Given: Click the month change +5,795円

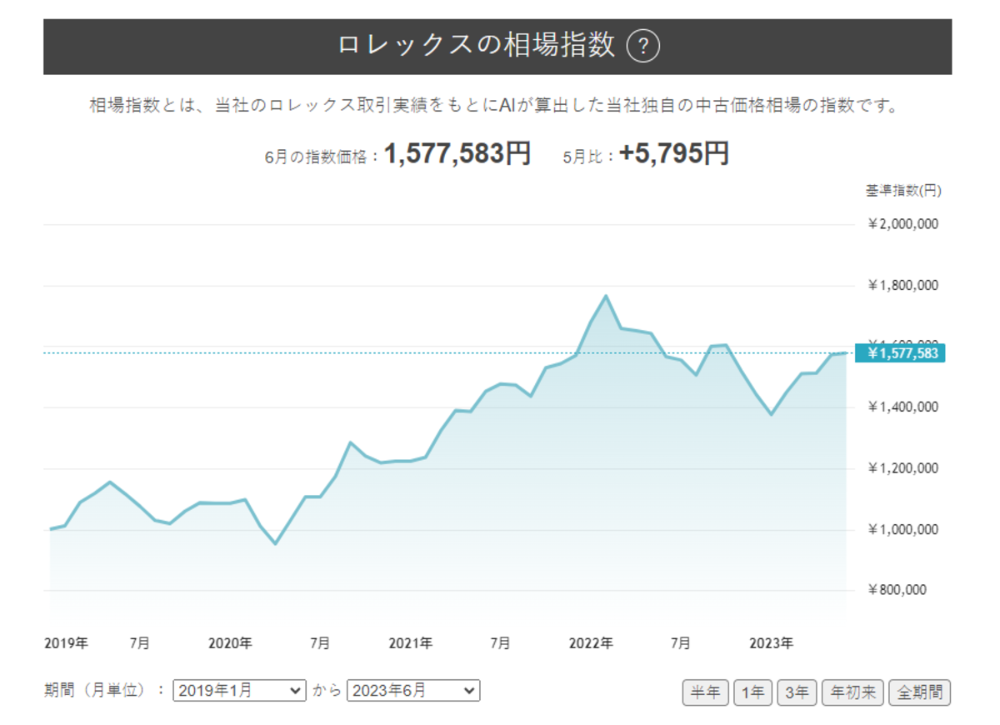Looking at the screenshot, I should click(673, 154).
